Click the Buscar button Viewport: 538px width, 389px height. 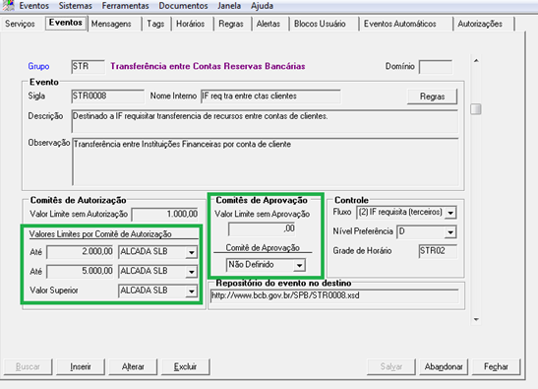click(28, 367)
